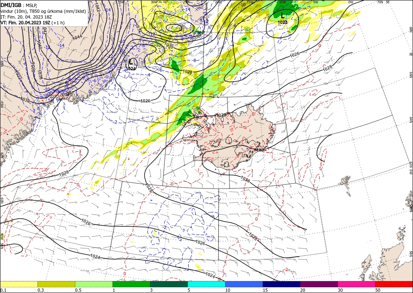Click the "10W" longitude label
This screenshot has height=293, width=413.
pos(282,2)
